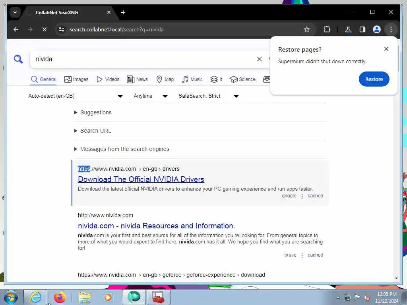Image resolution: width=407 pixels, height=305 pixels.
Task: Click the geforce-experience download result URL
Action: pyautogui.click(x=171, y=275)
